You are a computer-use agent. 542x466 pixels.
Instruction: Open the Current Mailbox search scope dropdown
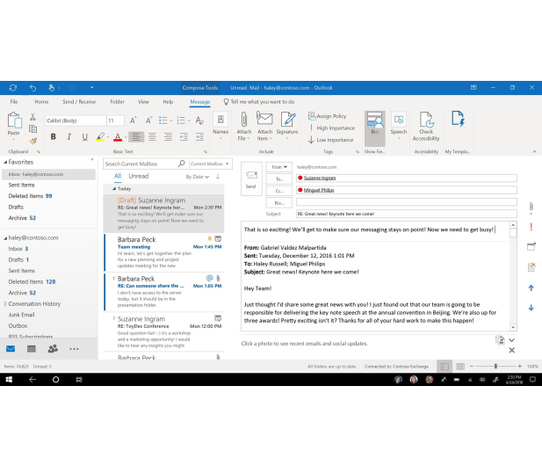click(x=210, y=164)
